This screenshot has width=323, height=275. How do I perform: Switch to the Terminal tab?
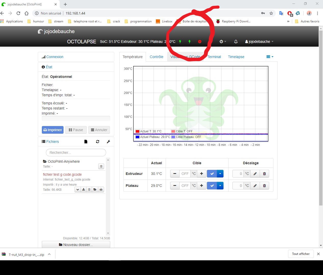click(x=214, y=57)
